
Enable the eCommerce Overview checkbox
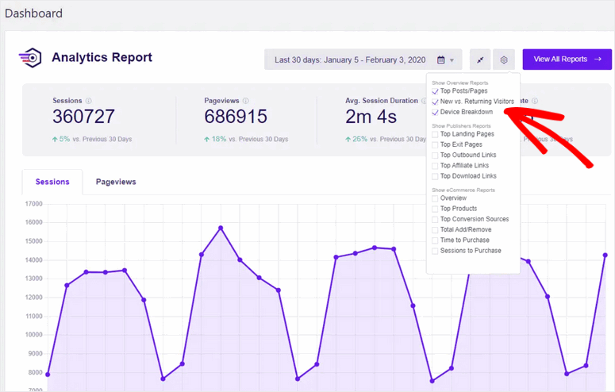coord(435,198)
